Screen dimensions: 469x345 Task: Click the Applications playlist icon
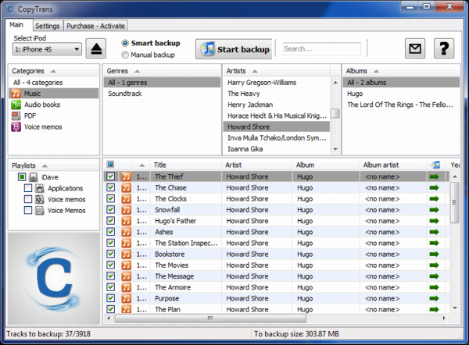point(40,188)
